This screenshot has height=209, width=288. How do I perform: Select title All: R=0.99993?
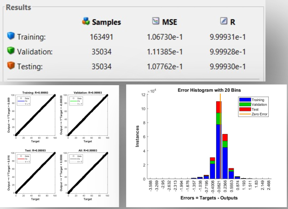pos(87,151)
